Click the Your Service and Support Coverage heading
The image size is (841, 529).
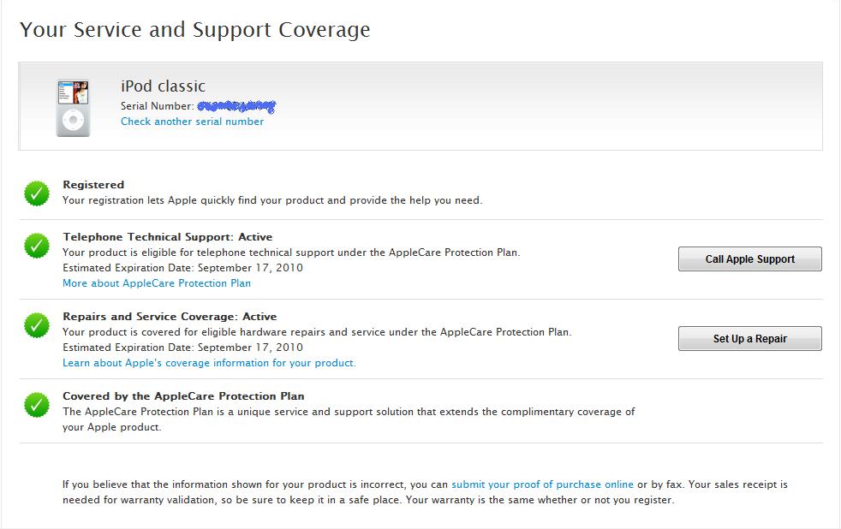point(195,30)
